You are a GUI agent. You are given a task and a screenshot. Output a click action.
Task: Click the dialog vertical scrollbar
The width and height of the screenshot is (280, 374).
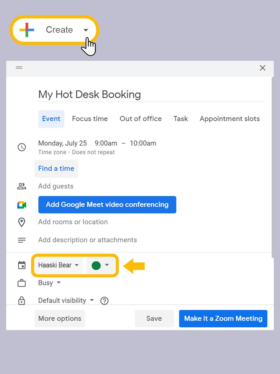pyautogui.click(x=273, y=167)
